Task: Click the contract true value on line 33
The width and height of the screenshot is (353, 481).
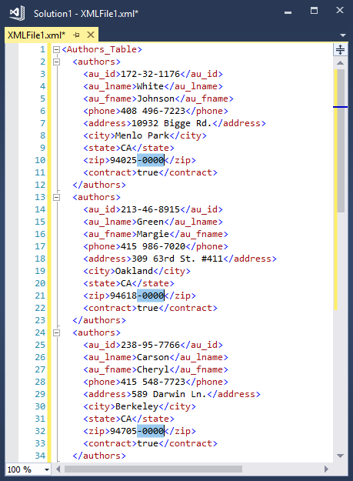Action: point(148,443)
